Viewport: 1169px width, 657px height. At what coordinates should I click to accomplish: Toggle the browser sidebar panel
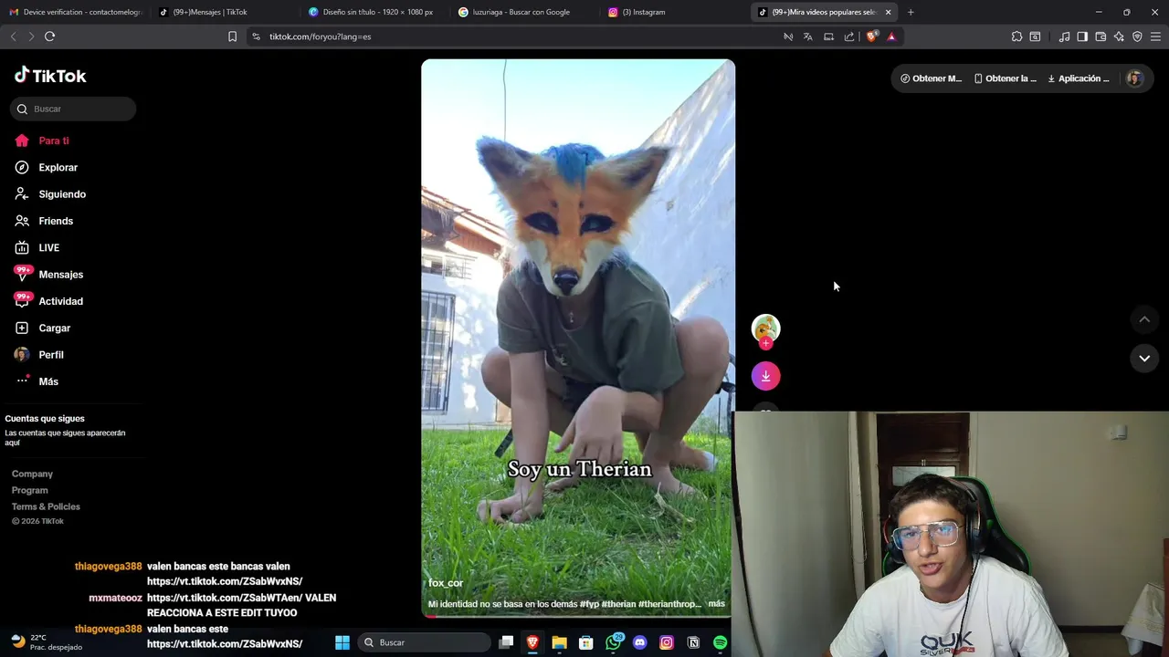coord(1082,36)
